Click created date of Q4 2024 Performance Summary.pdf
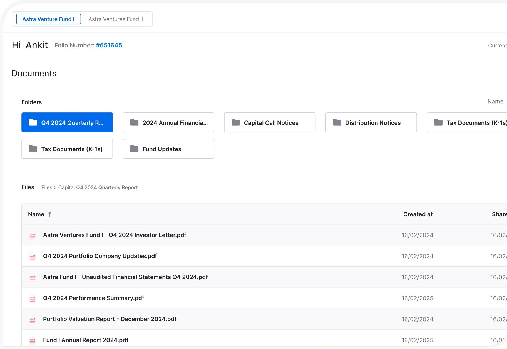507x349 pixels. 417,298
